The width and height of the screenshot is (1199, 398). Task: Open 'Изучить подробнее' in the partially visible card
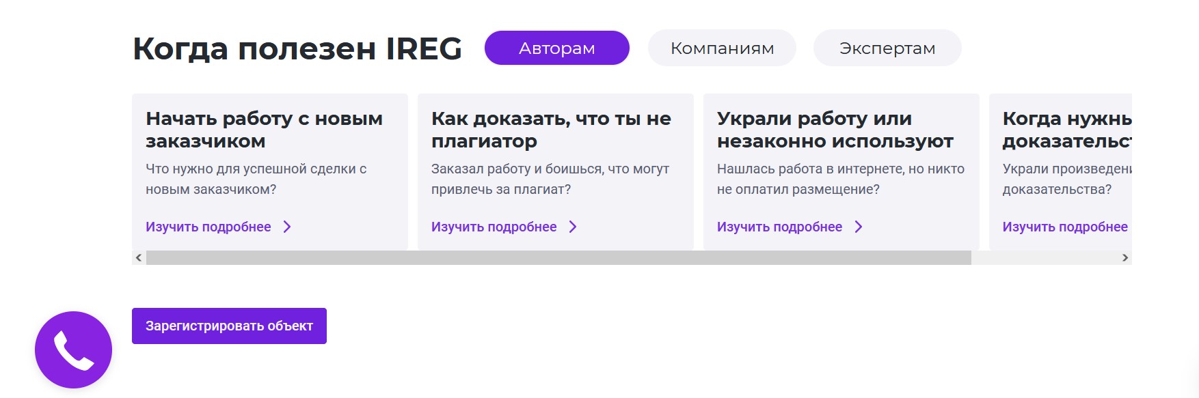[x=1064, y=227]
